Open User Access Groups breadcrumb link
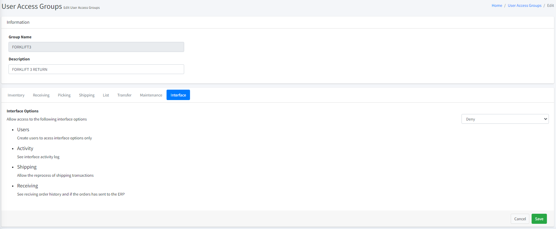The height and width of the screenshot is (229, 556). [x=524, y=6]
